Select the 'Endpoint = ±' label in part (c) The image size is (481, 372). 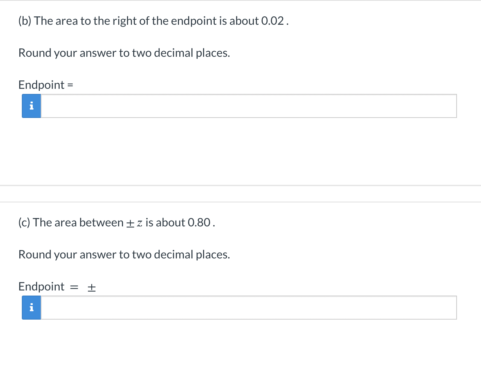tap(56, 286)
